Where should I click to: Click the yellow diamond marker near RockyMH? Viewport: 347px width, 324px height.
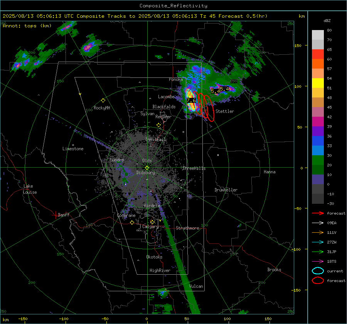(x=103, y=101)
